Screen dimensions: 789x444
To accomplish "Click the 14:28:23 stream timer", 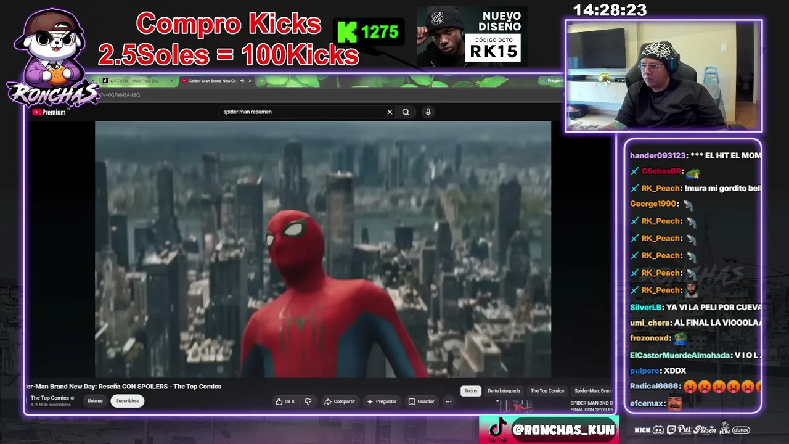I will click(x=610, y=10).
